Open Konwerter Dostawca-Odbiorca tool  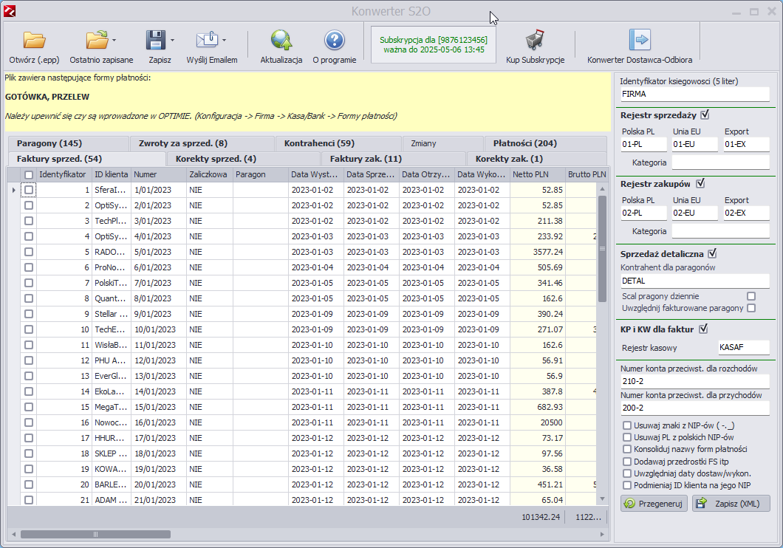click(x=639, y=41)
